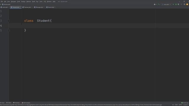Click line number 4 in the gutter
This screenshot has width=189, height=106.
click(1, 26)
